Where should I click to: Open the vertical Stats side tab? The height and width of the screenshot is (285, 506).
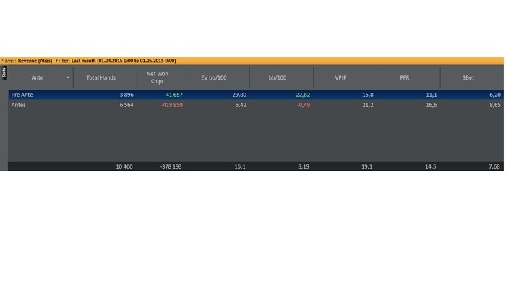[x=4, y=72]
